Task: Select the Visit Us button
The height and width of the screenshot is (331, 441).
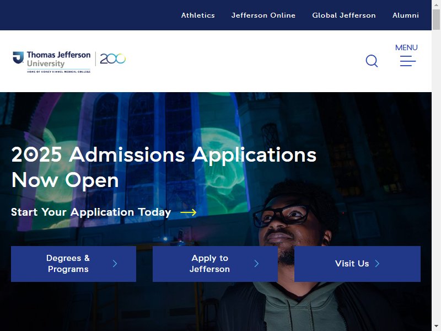Action: click(357, 264)
